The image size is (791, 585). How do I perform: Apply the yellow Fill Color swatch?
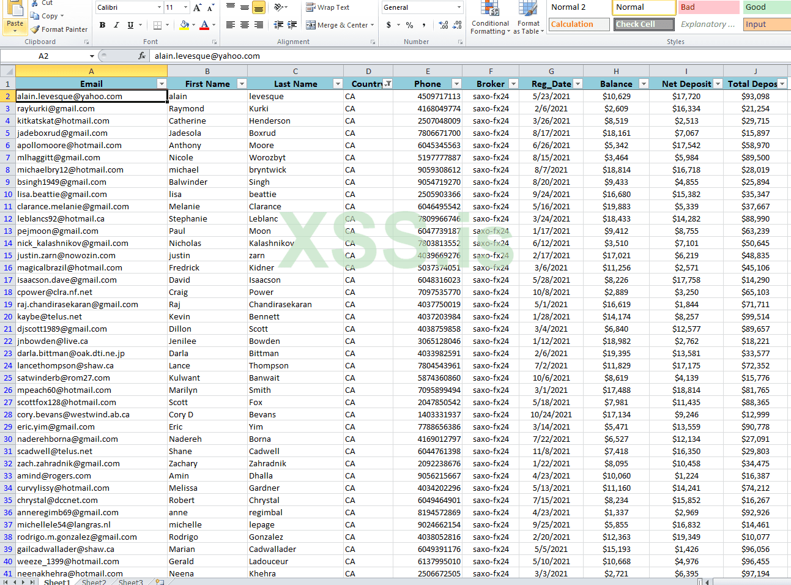(x=184, y=25)
